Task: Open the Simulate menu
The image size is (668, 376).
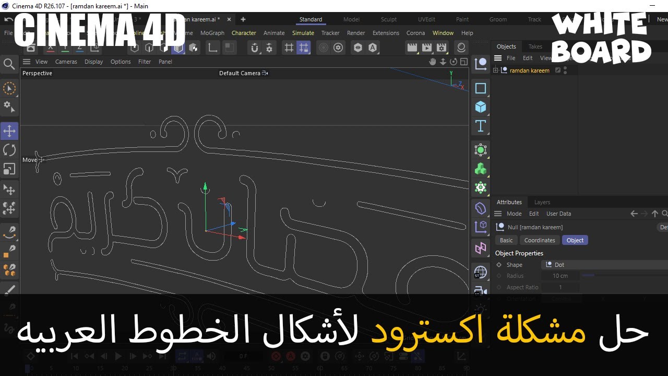Action: (x=303, y=33)
